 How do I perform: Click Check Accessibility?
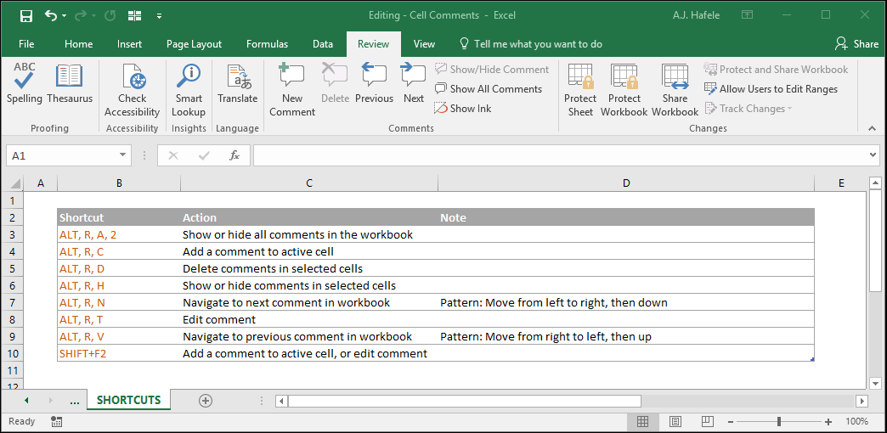(x=133, y=91)
